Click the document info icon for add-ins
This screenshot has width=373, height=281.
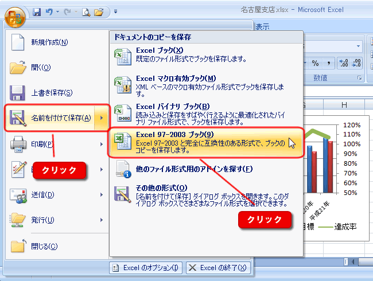[123, 169]
